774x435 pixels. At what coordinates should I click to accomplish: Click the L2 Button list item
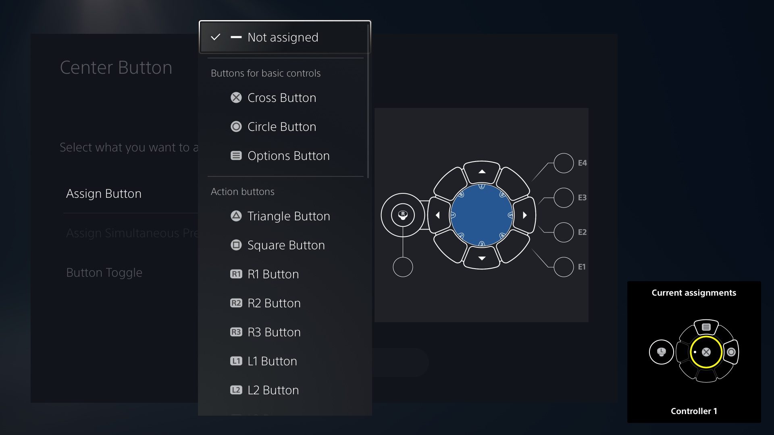pos(273,389)
